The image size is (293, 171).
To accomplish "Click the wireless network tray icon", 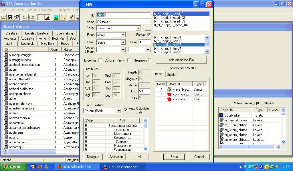I will point(251,166).
